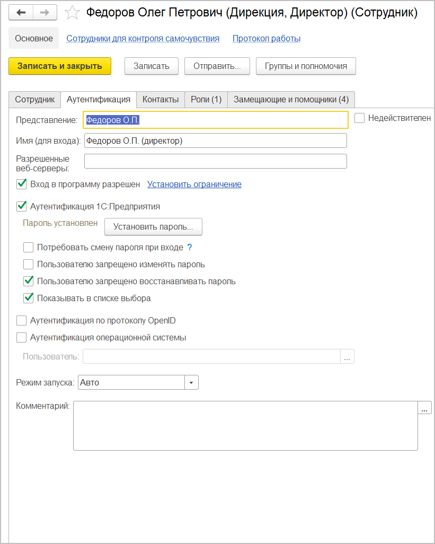Screen dimensions: 435x544
Task: Open the Отправить... menu button
Action: tap(217, 66)
